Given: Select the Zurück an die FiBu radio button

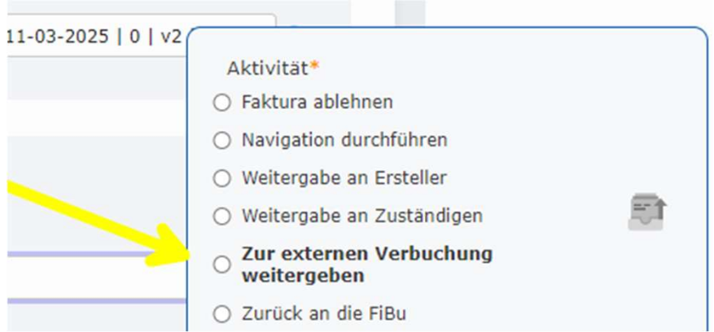Looking at the screenshot, I should [x=221, y=313].
